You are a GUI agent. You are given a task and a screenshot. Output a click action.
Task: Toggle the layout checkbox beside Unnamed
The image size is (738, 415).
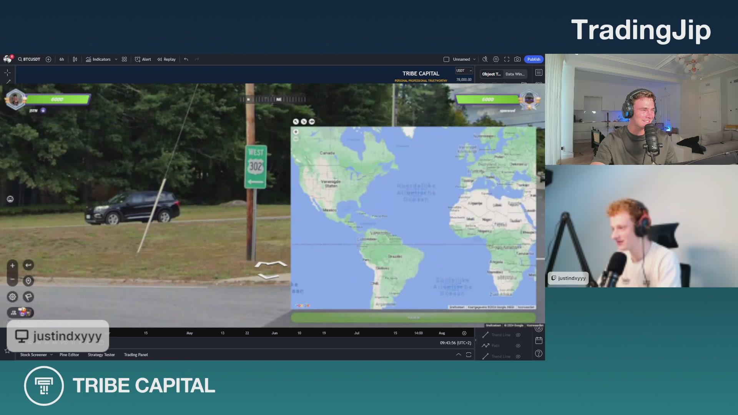(x=446, y=59)
